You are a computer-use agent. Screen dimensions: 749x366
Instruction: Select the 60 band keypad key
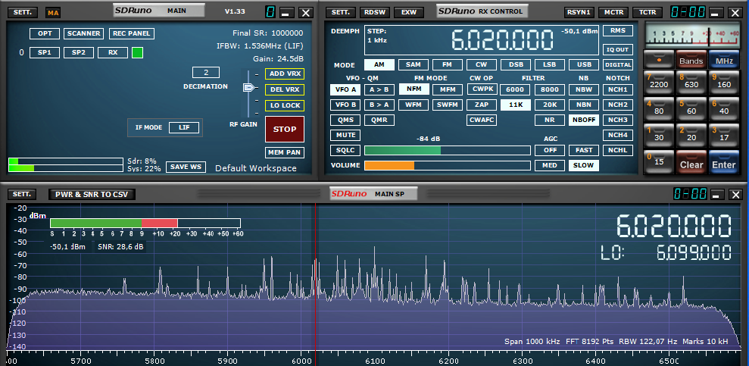[x=691, y=109]
